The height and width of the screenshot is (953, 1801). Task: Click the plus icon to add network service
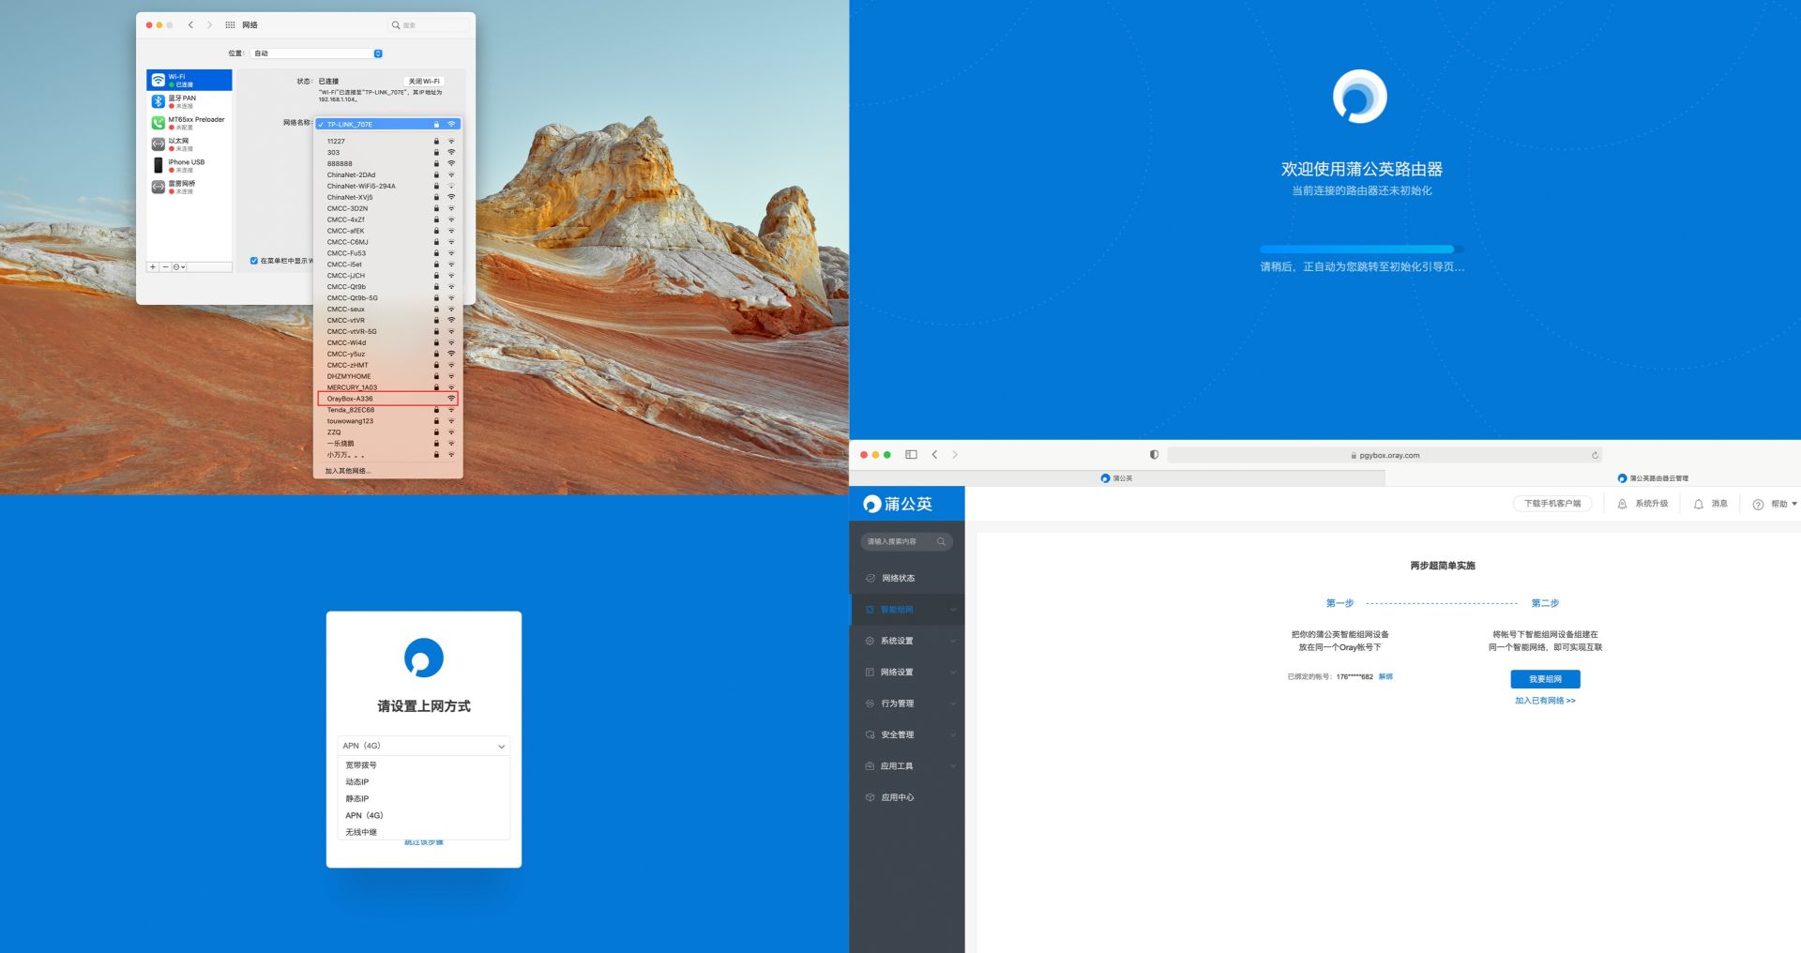click(x=153, y=267)
